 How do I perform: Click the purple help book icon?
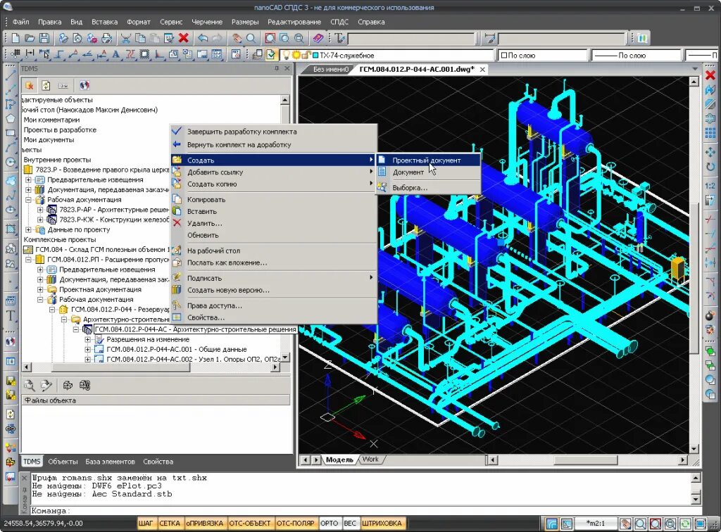coord(318,38)
